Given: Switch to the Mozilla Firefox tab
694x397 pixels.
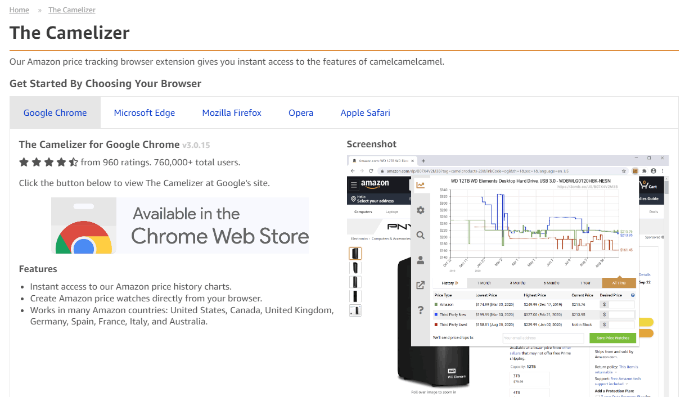Looking at the screenshot, I should click(232, 112).
